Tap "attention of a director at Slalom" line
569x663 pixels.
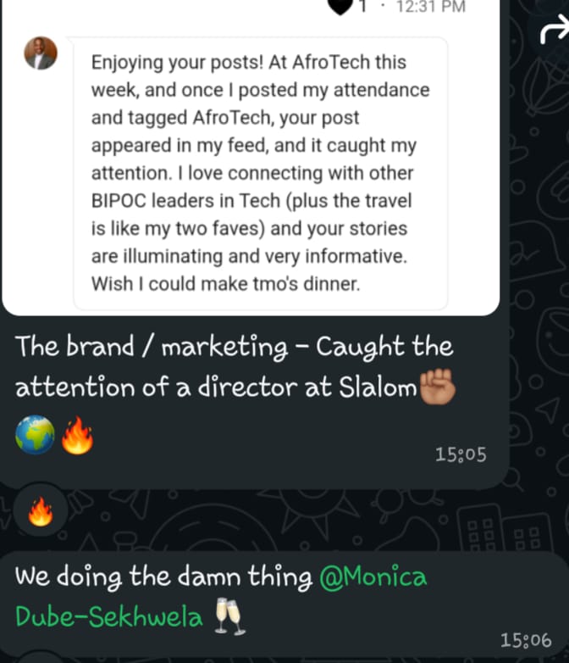pyautogui.click(x=216, y=388)
